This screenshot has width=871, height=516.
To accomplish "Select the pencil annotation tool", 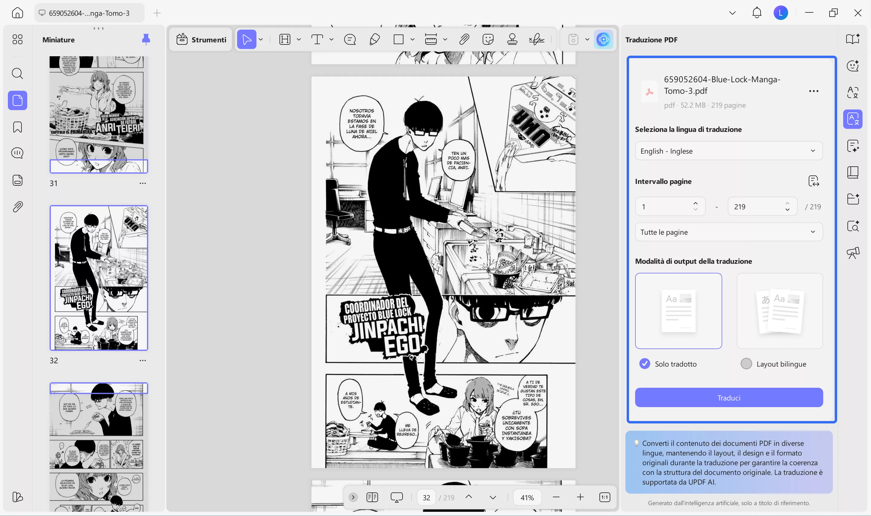I will (x=374, y=39).
